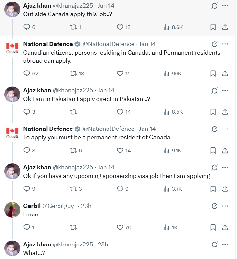Click Grok icon on Gerbil's tweet
This screenshot has width=237, height=259.
(x=214, y=206)
